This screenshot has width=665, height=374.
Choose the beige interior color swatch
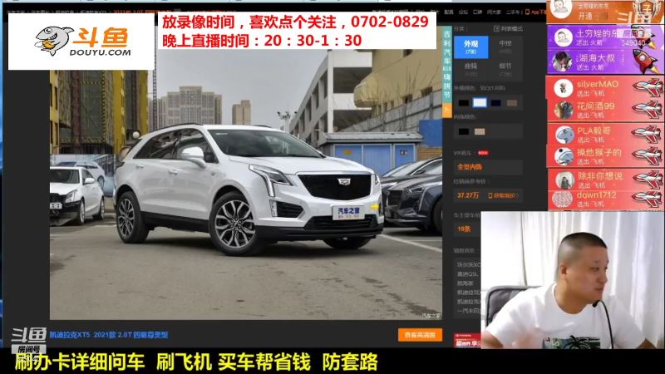point(480,131)
